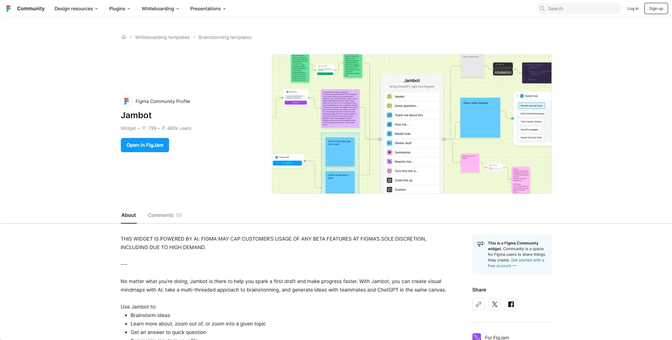This screenshot has width=672, height=340.
Task: Click the purple FigJam icon near For FigJam
Action: click(x=477, y=337)
